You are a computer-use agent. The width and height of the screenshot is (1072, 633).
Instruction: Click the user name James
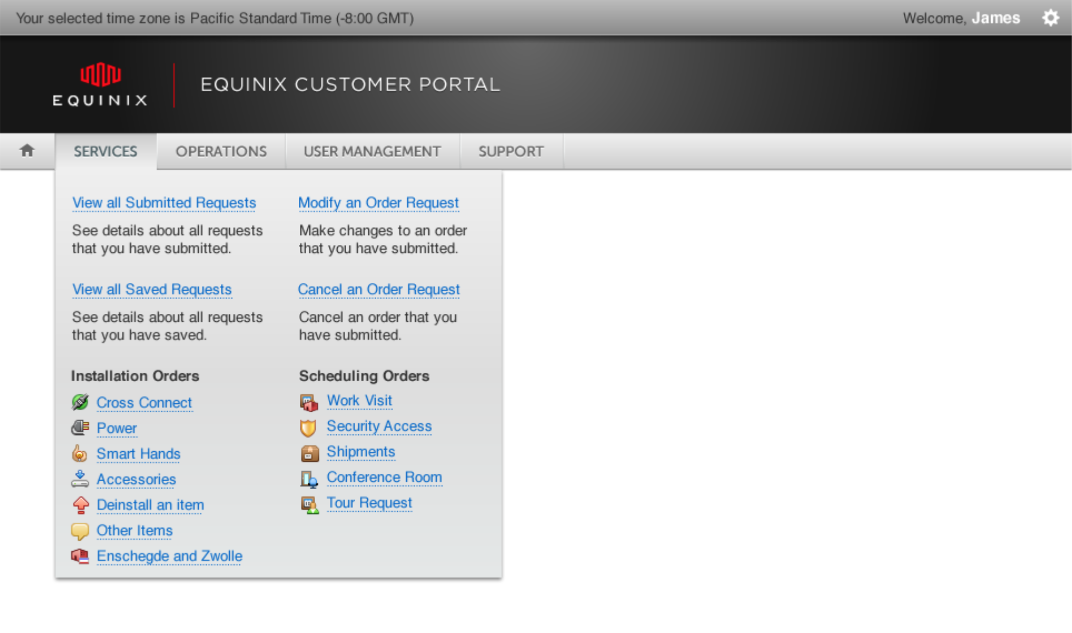coord(996,18)
